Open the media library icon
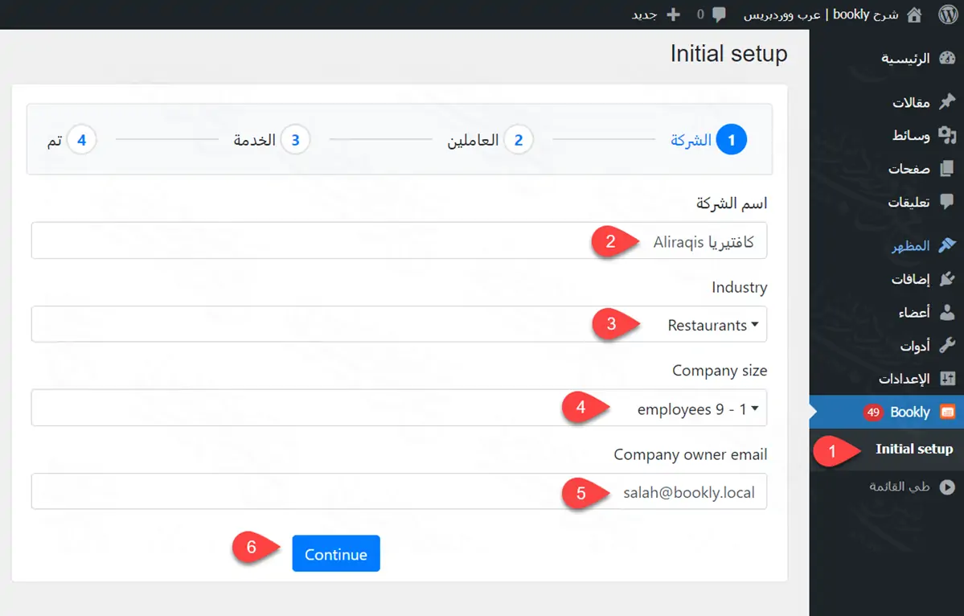 947,135
